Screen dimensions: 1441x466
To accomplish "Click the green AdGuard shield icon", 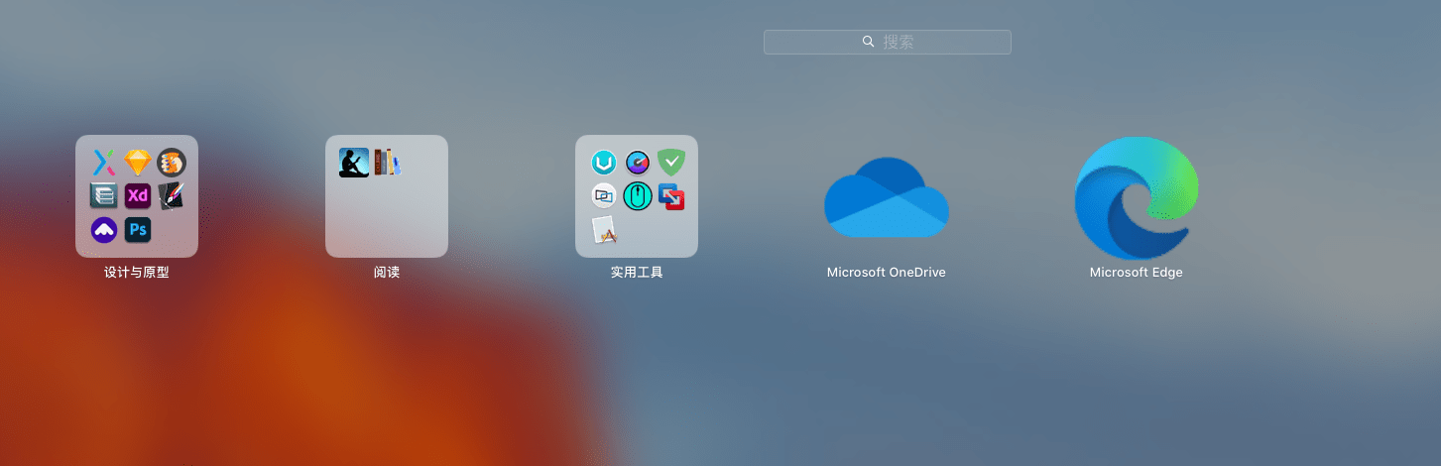I will pos(671,163).
